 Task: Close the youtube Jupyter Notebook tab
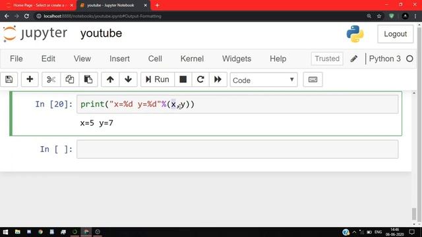[145, 5]
